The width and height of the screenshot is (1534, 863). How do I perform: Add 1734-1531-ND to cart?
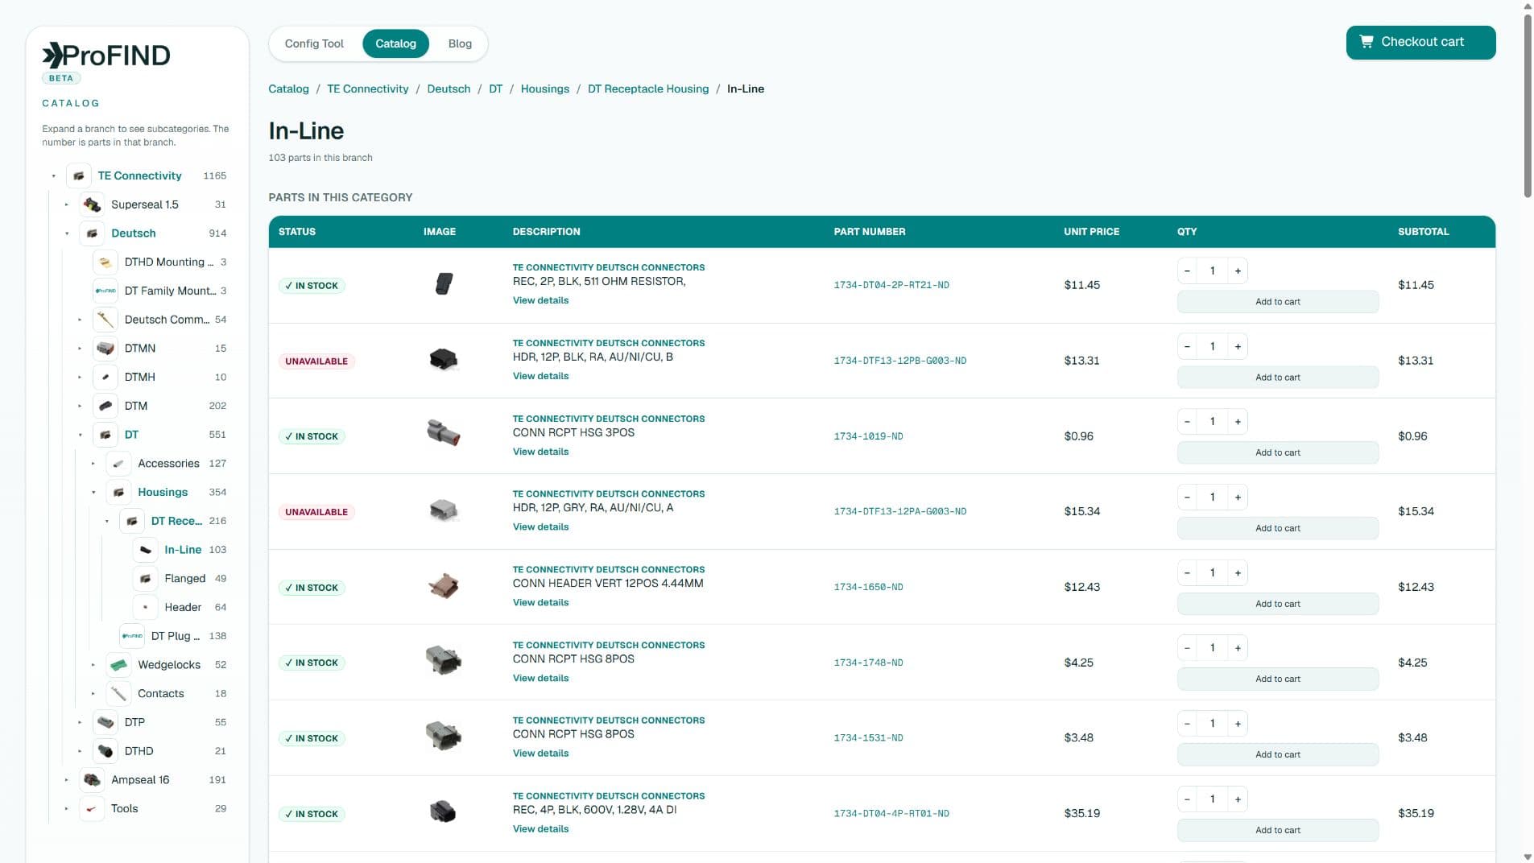click(x=1278, y=754)
